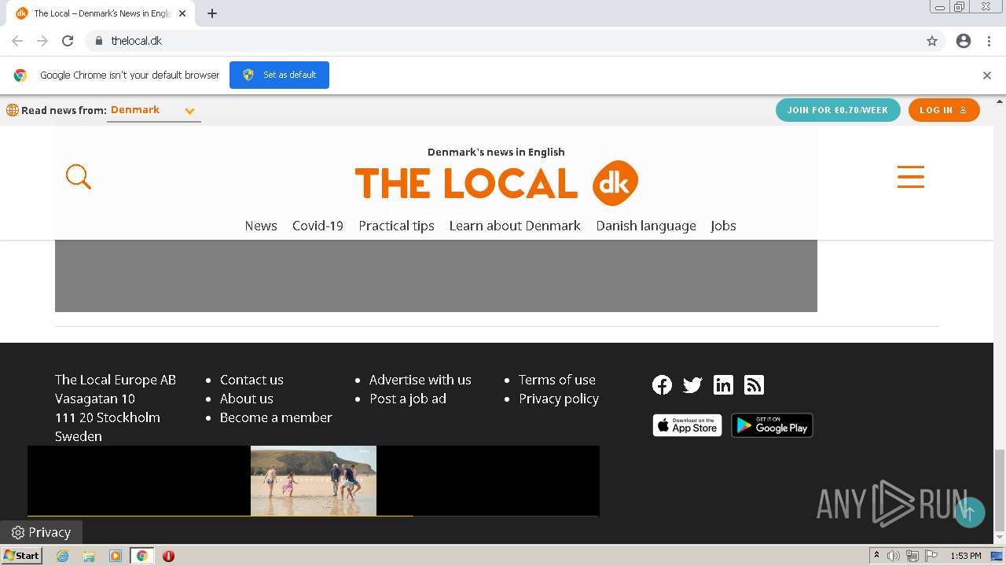Image resolution: width=1006 pixels, height=566 pixels.
Task: Open Terms of use link
Action: tap(557, 380)
